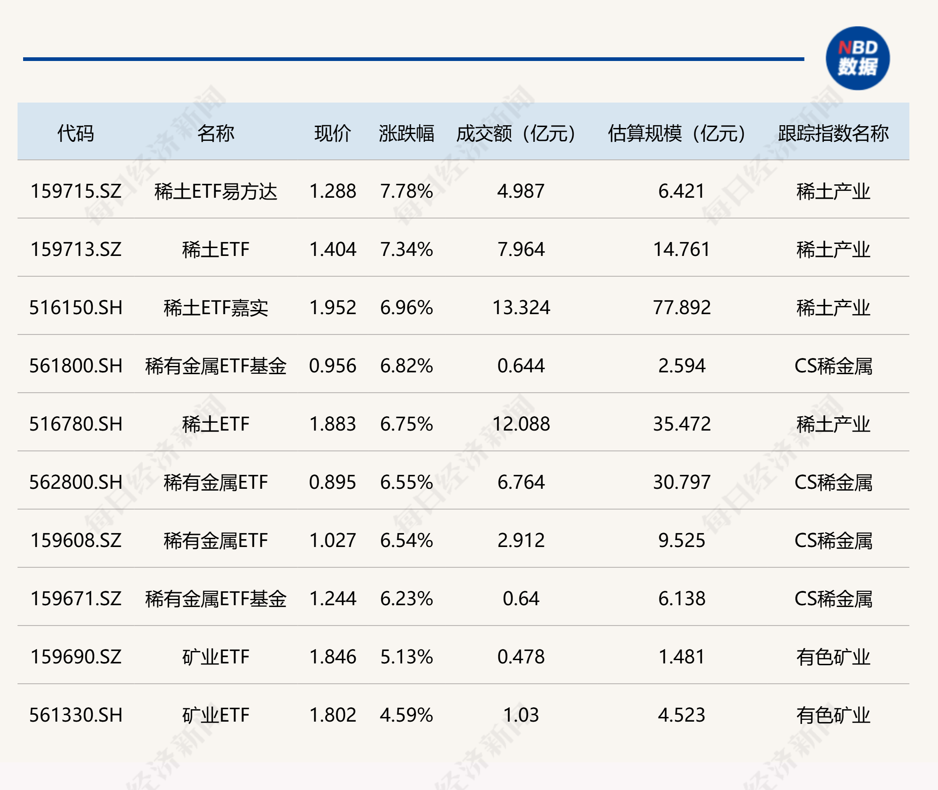Click the 7.34% change value
The height and width of the screenshot is (790, 938).
[x=406, y=249]
